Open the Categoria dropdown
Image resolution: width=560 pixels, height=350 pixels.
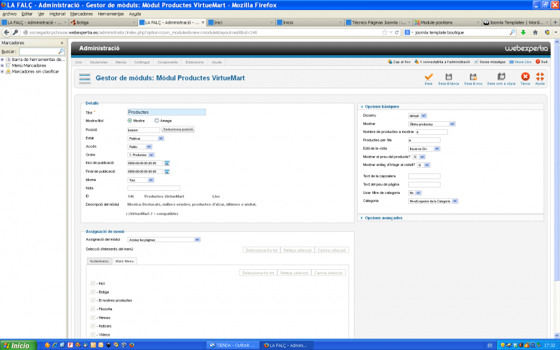pos(433,201)
